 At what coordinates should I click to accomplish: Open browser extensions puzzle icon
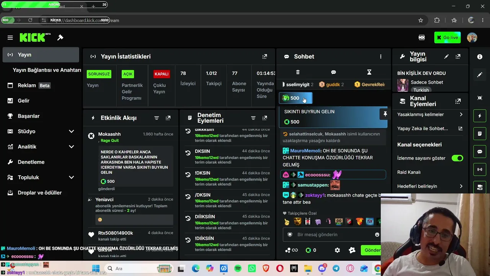click(x=437, y=20)
